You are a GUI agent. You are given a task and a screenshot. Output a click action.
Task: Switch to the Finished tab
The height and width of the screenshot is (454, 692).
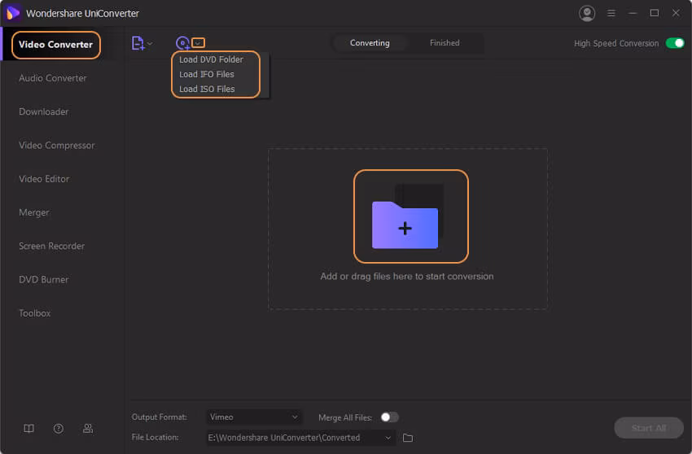(x=445, y=43)
